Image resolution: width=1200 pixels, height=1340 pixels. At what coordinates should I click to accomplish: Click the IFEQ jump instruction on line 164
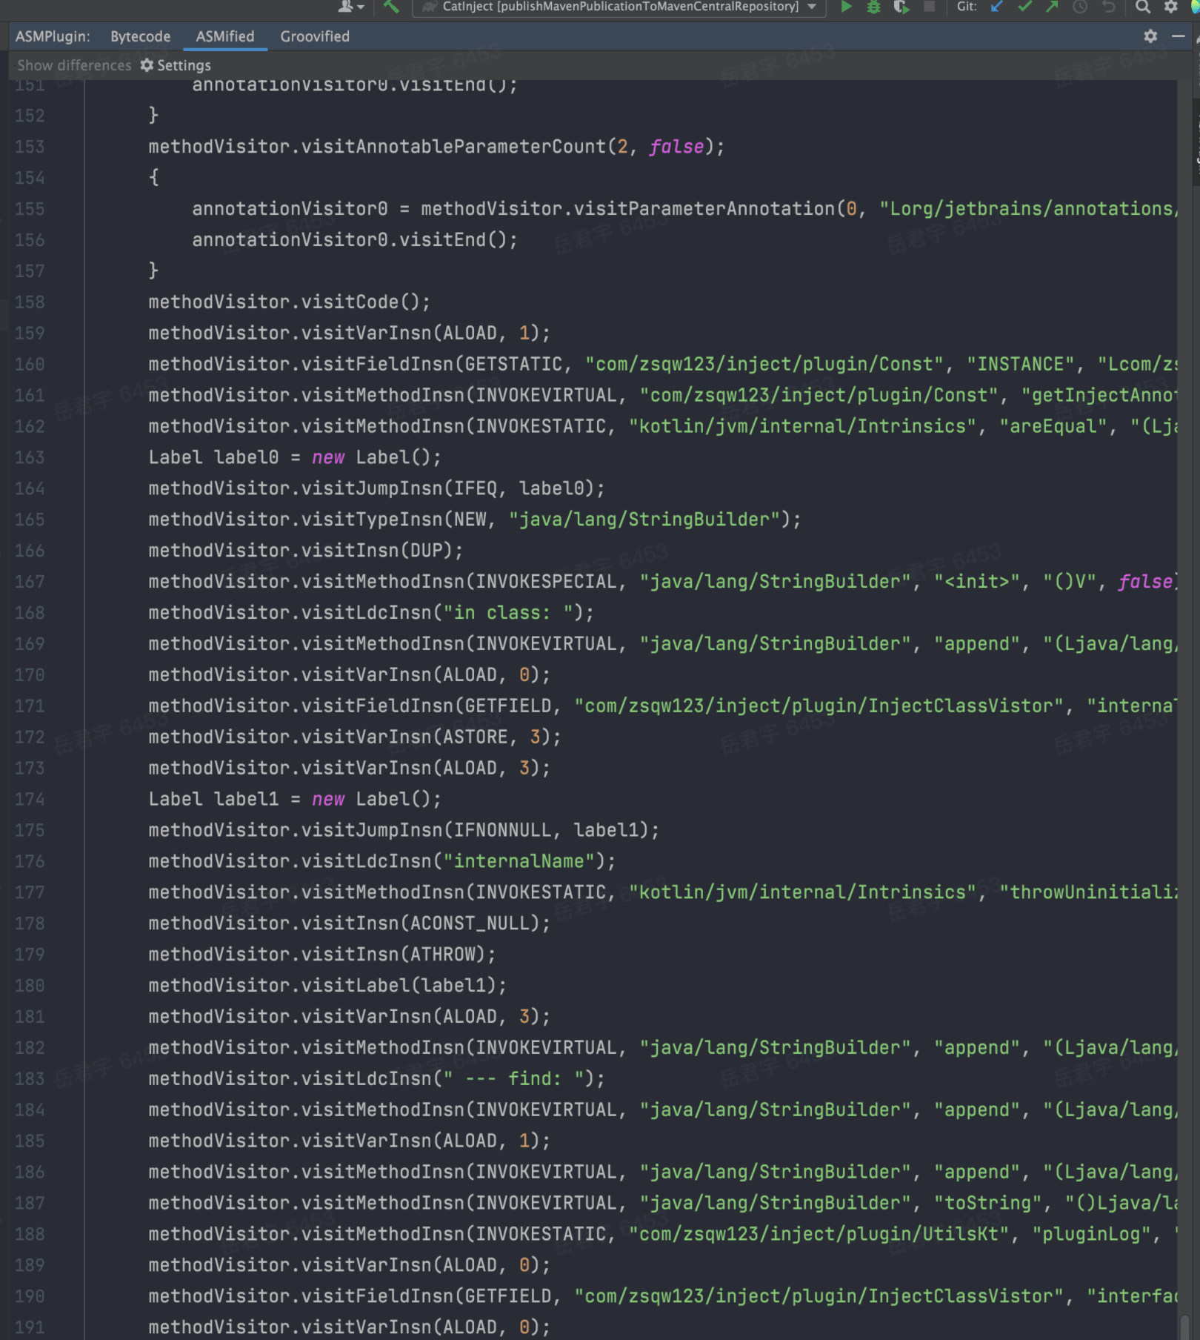coord(376,488)
